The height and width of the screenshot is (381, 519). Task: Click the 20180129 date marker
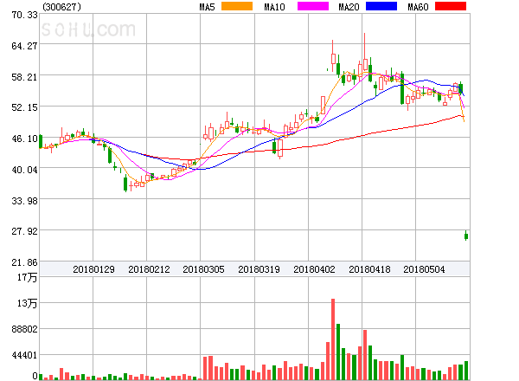(x=93, y=269)
